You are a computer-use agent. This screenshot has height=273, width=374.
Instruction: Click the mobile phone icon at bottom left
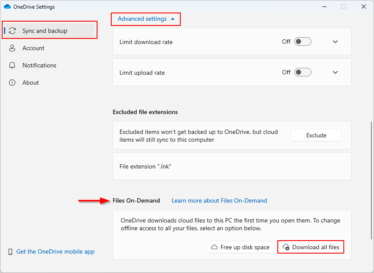point(10,252)
